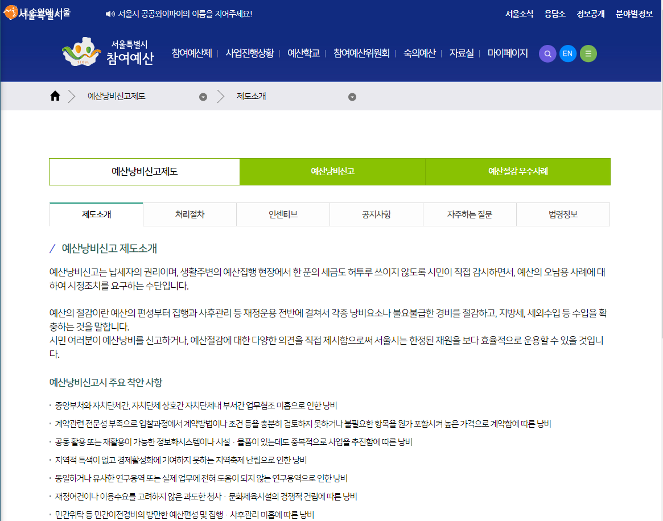Click the home icon in breadcrumb
This screenshot has width=663, height=521.
(x=55, y=96)
